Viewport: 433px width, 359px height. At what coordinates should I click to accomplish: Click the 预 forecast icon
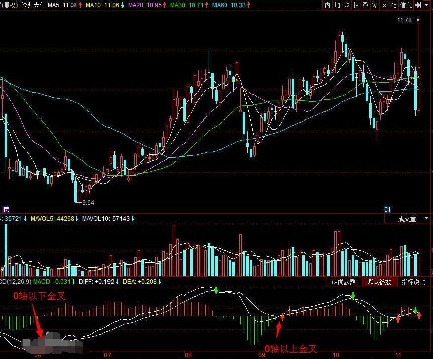coord(394,5)
